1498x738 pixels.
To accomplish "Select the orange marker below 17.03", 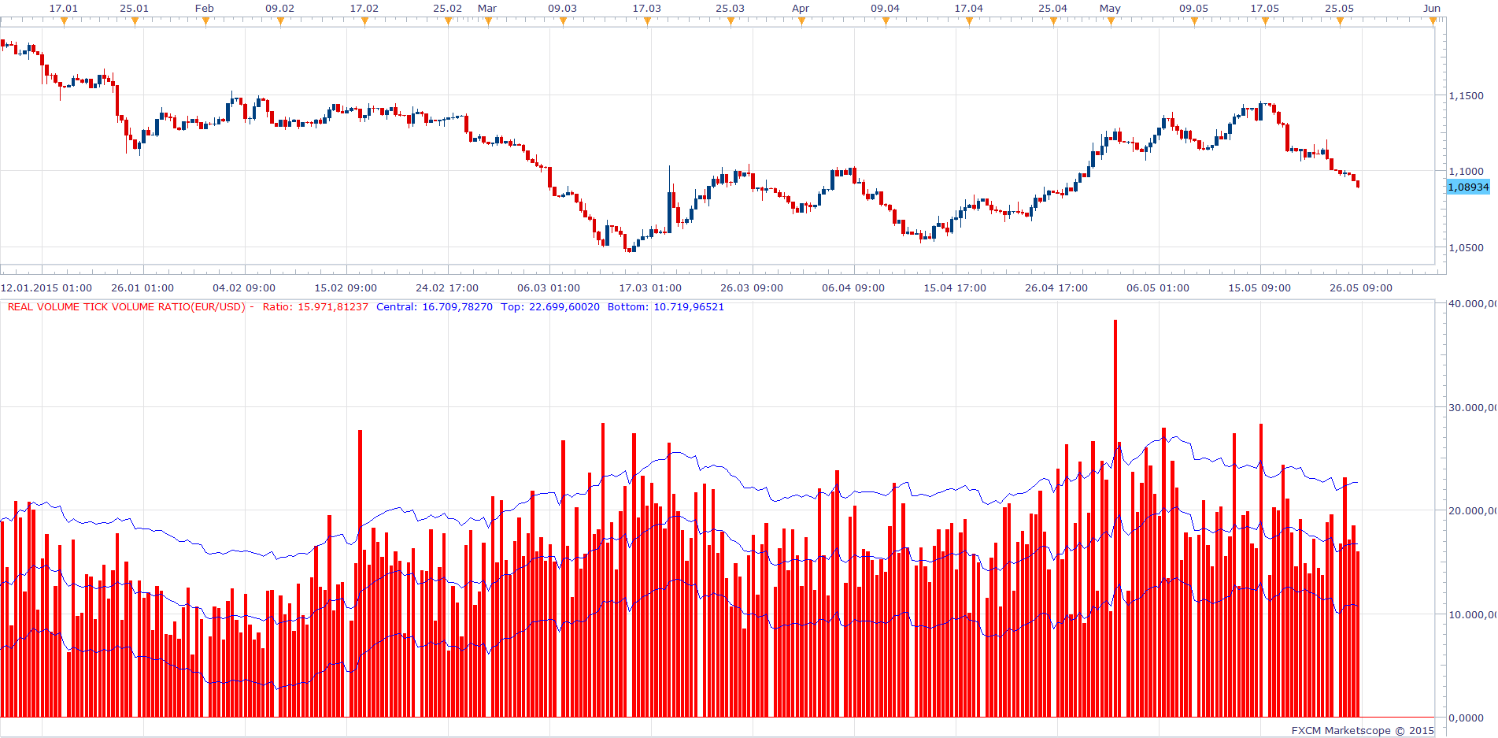I will pos(647,21).
